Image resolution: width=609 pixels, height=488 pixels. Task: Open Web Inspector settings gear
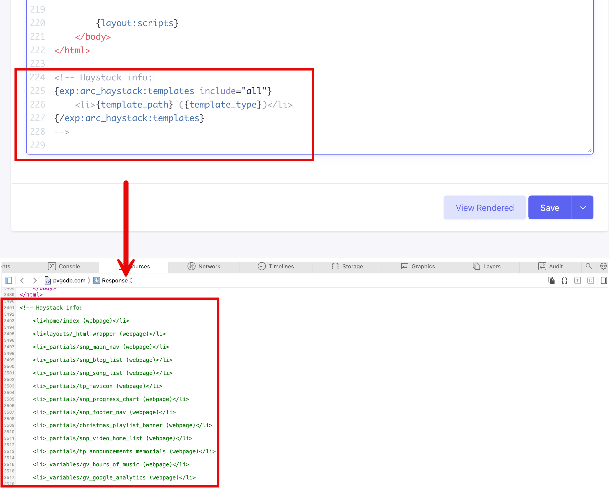[x=603, y=266]
